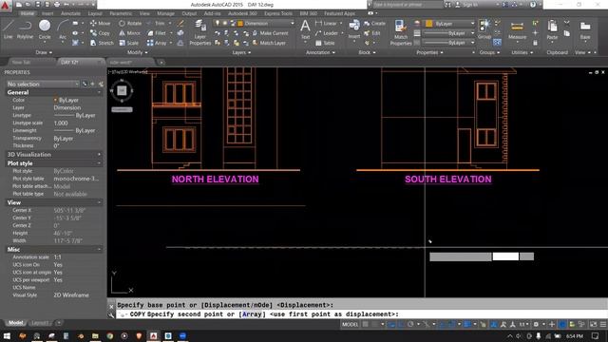608x342 pixels.
Task: Select the Polyline tool
Action: point(25,29)
